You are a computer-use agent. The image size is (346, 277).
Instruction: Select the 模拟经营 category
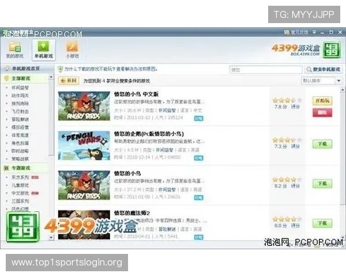click(20, 128)
